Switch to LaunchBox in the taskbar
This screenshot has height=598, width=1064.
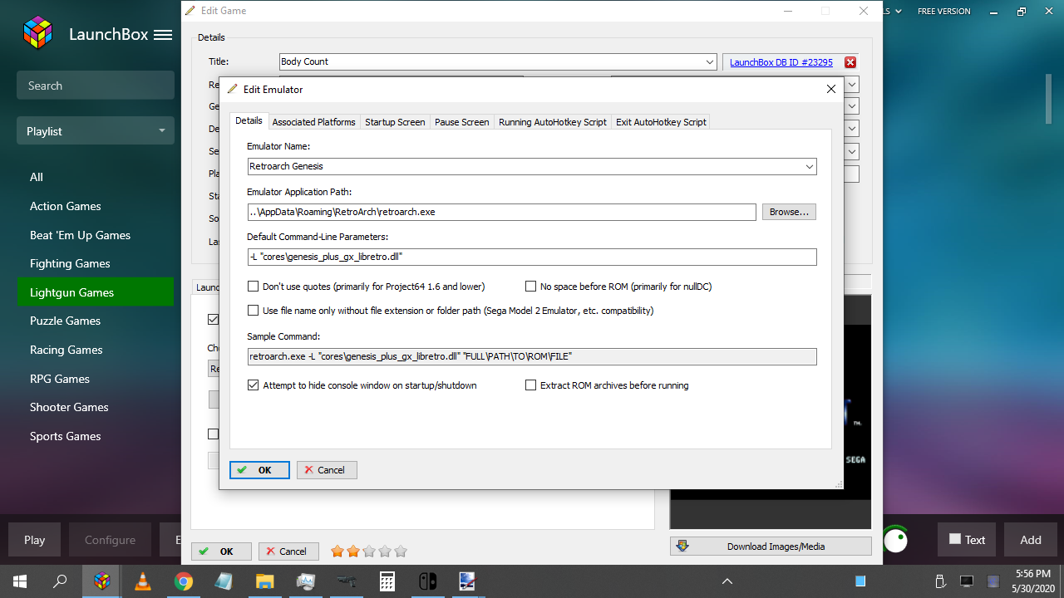101,581
